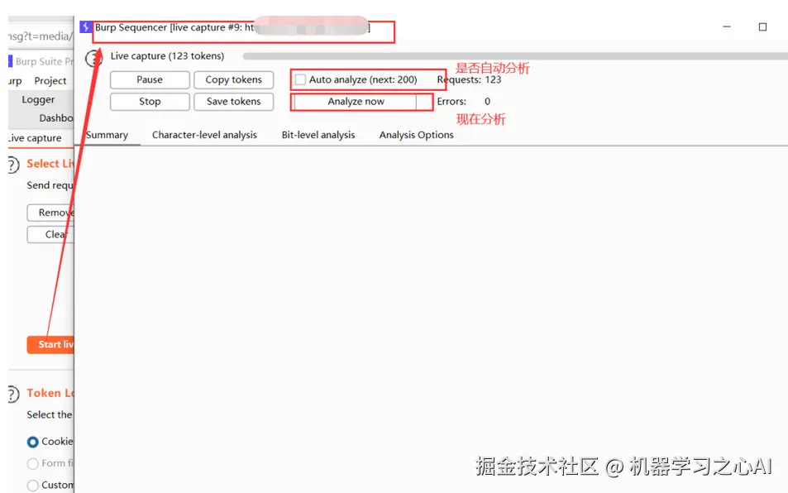Open the Token Location help icon in the background window
The image size is (788, 493).
coord(13,394)
